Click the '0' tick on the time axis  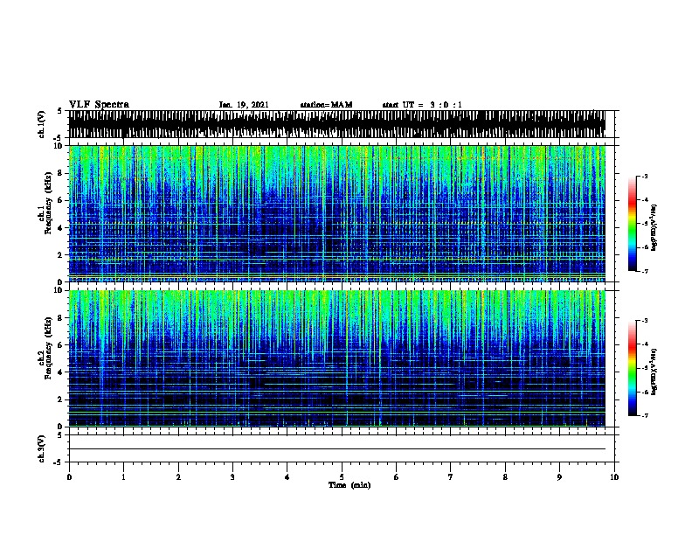click(x=69, y=477)
